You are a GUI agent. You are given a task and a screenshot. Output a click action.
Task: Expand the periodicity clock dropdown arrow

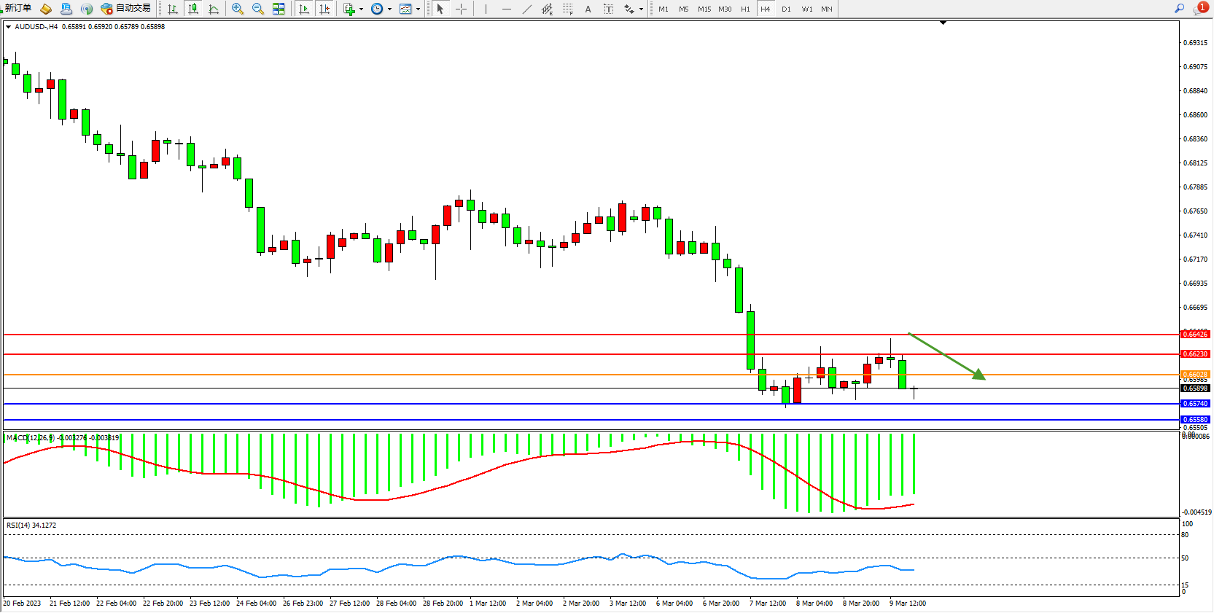tap(389, 9)
